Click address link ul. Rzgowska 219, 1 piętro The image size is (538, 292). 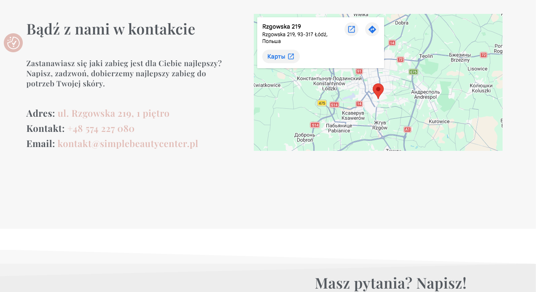(x=113, y=113)
